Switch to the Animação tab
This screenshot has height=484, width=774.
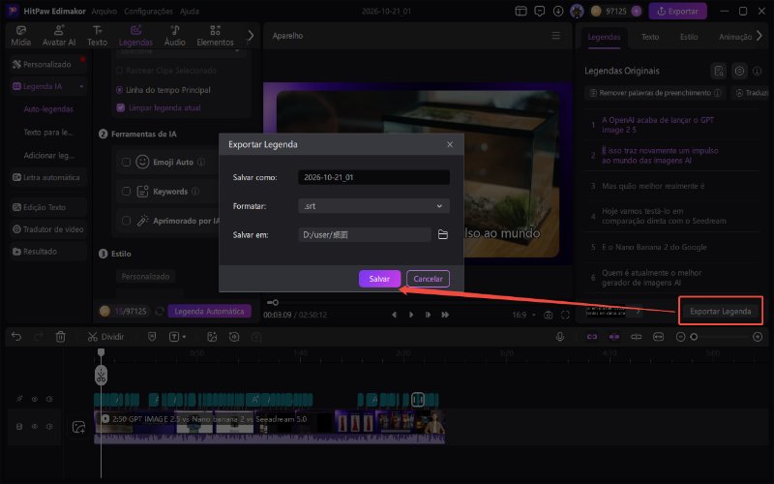tap(735, 37)
